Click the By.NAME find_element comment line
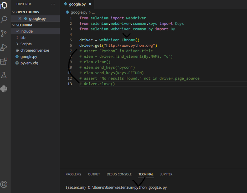This screenshot has width=247, height=193. (126, 56)
